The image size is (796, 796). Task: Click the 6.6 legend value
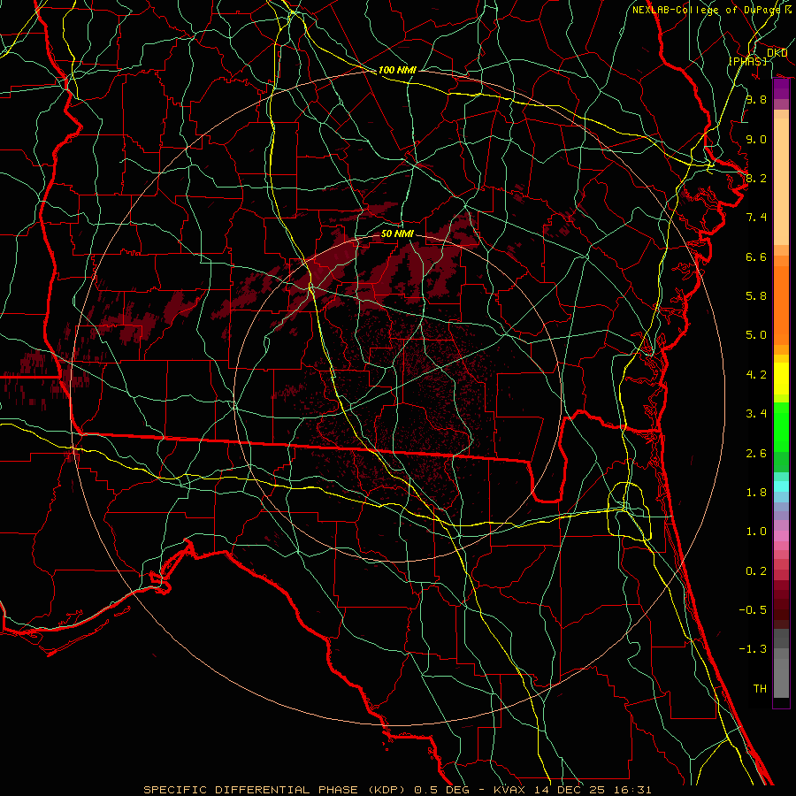[x=756, y=256]
